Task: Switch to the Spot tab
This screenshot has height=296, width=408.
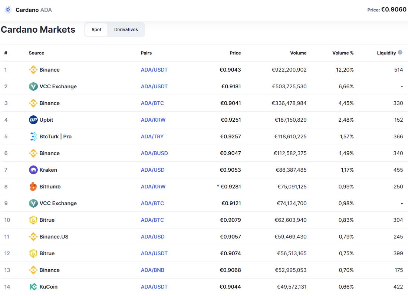Action: 96,30
